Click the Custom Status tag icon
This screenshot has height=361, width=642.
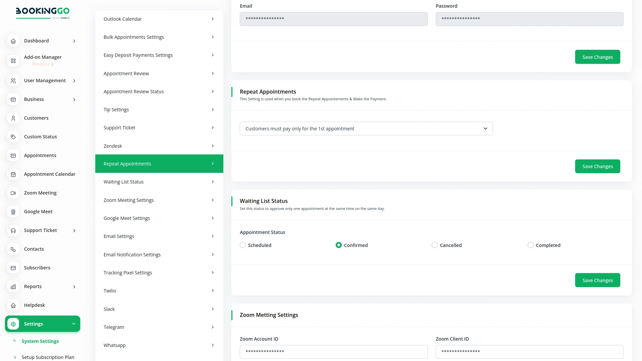(13, 137)
